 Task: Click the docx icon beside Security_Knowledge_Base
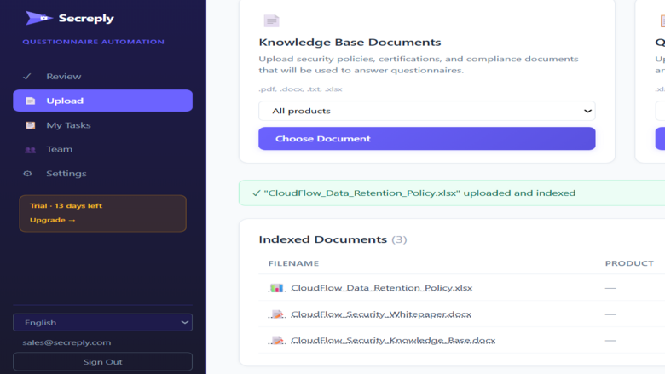(x=277, y=341)
